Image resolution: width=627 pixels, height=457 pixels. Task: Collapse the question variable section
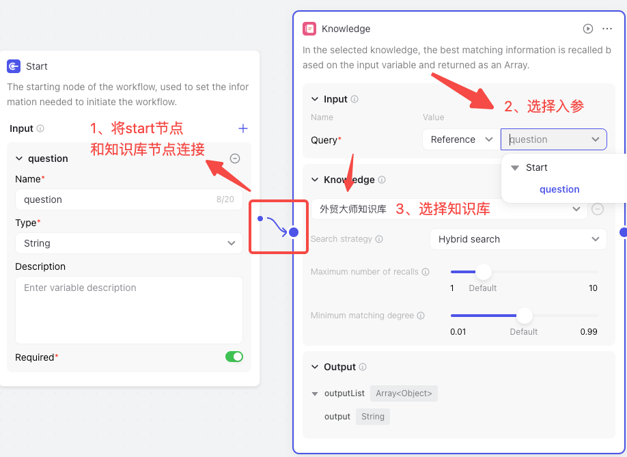[x=19, y=158]
